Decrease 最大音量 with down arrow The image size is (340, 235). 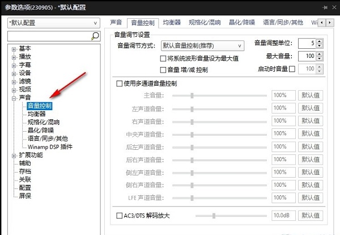(x=319, y=58)
